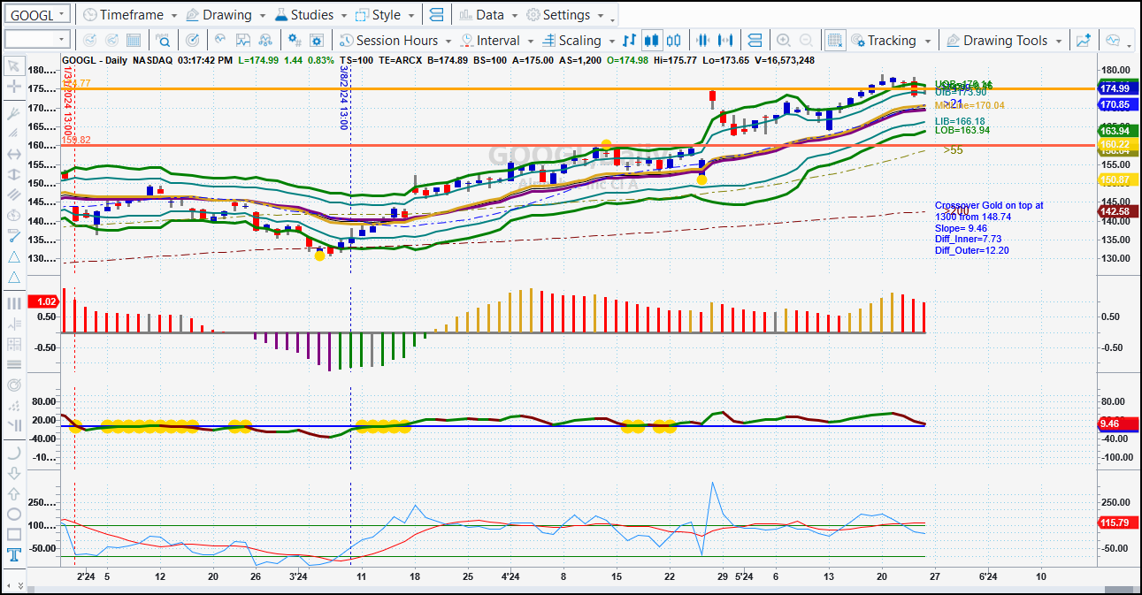This screenshot has height=595, width=1142.
Task: Expand the Data dropdown arrow
Action: coord(514,16)
